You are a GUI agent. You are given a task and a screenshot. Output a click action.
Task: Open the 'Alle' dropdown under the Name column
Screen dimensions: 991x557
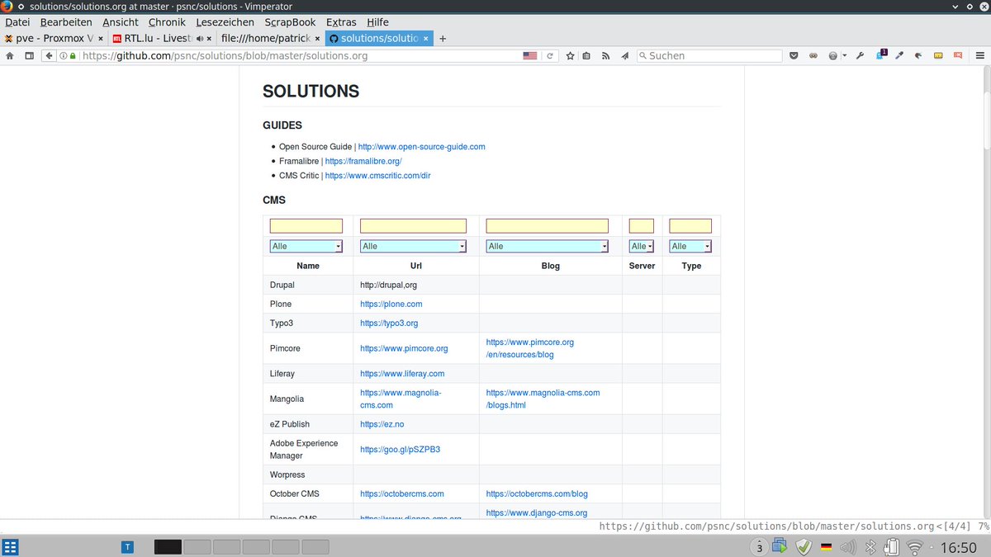click(x=306, y=246)
